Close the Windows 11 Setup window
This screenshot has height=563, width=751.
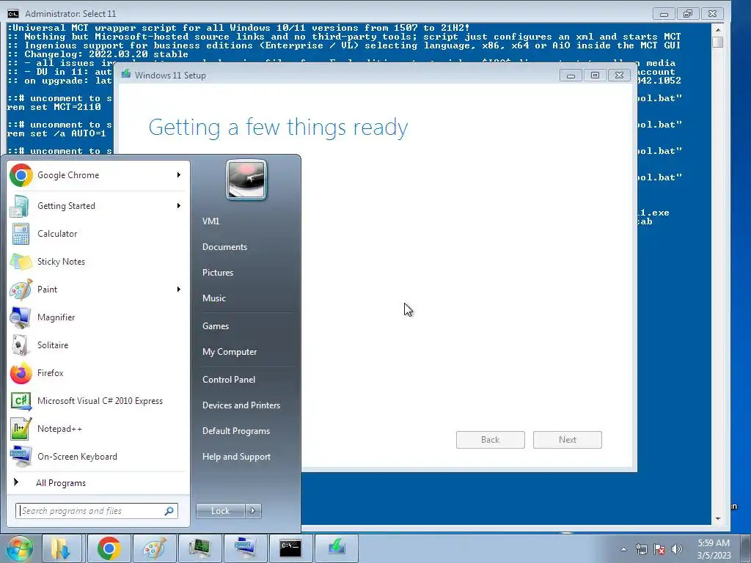[619, 76]
